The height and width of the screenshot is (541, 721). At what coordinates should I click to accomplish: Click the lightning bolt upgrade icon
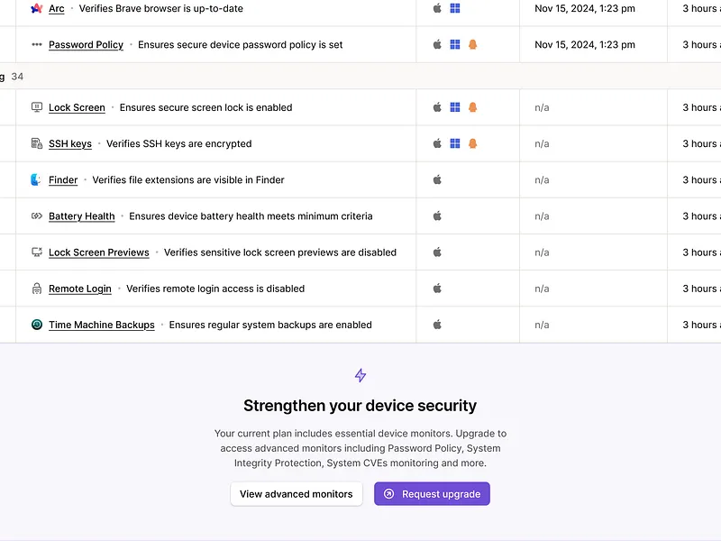(x=360, y=375)
